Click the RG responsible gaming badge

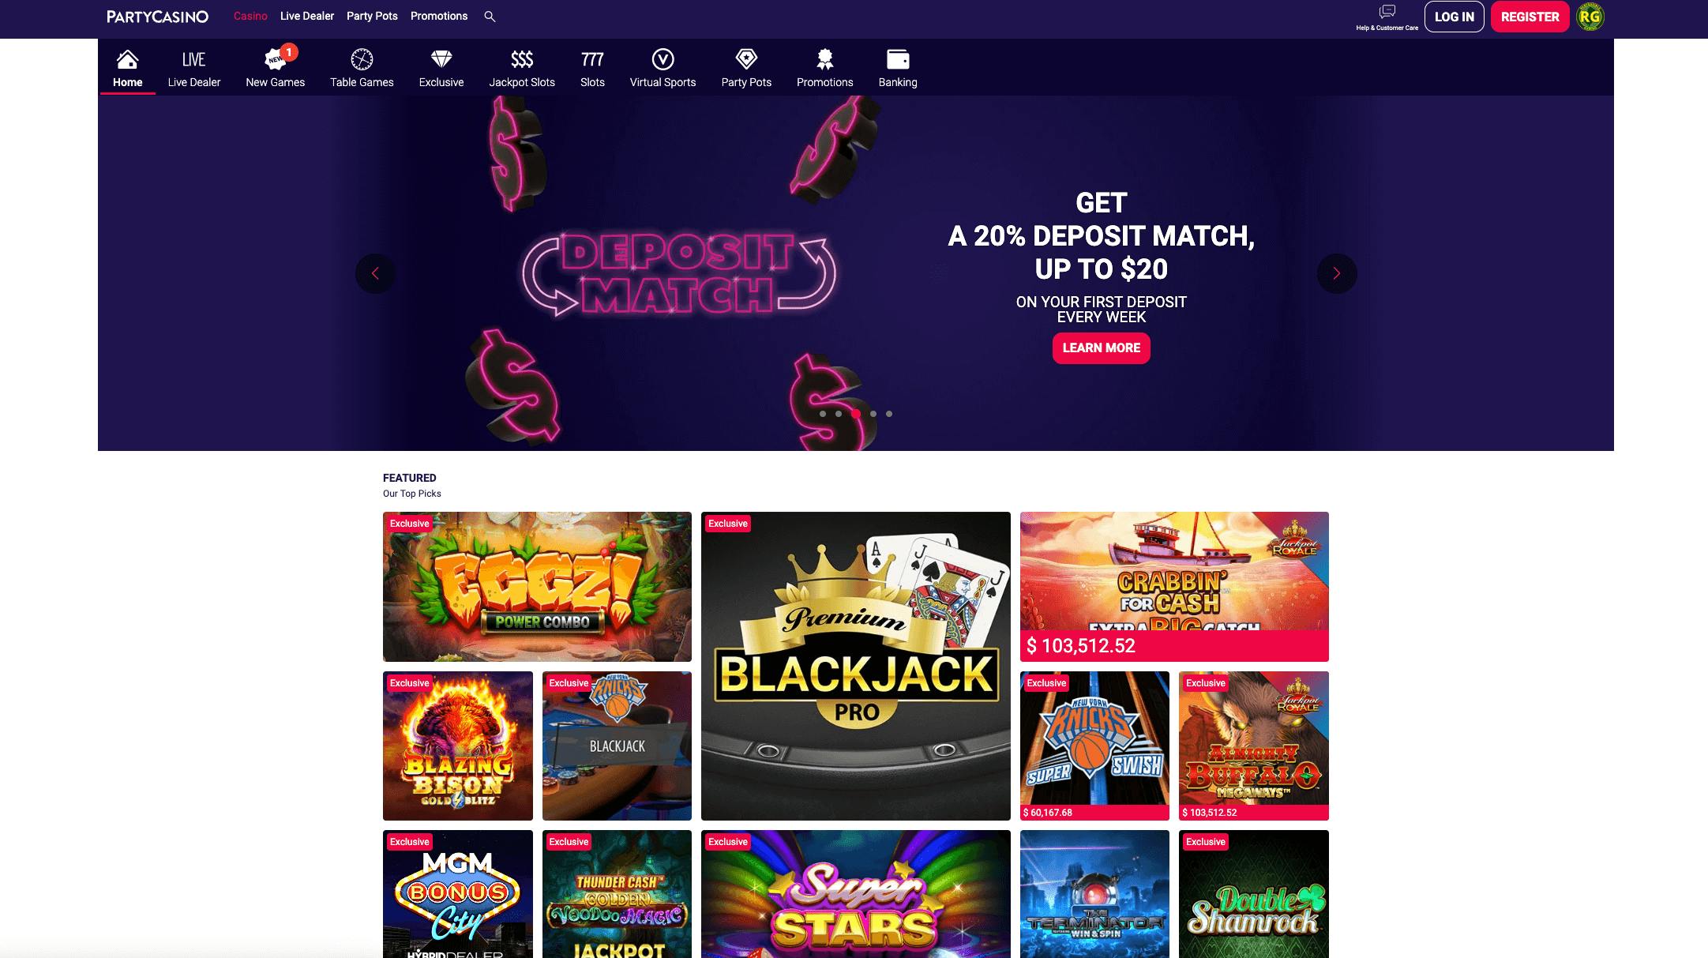pos(1590,17)
